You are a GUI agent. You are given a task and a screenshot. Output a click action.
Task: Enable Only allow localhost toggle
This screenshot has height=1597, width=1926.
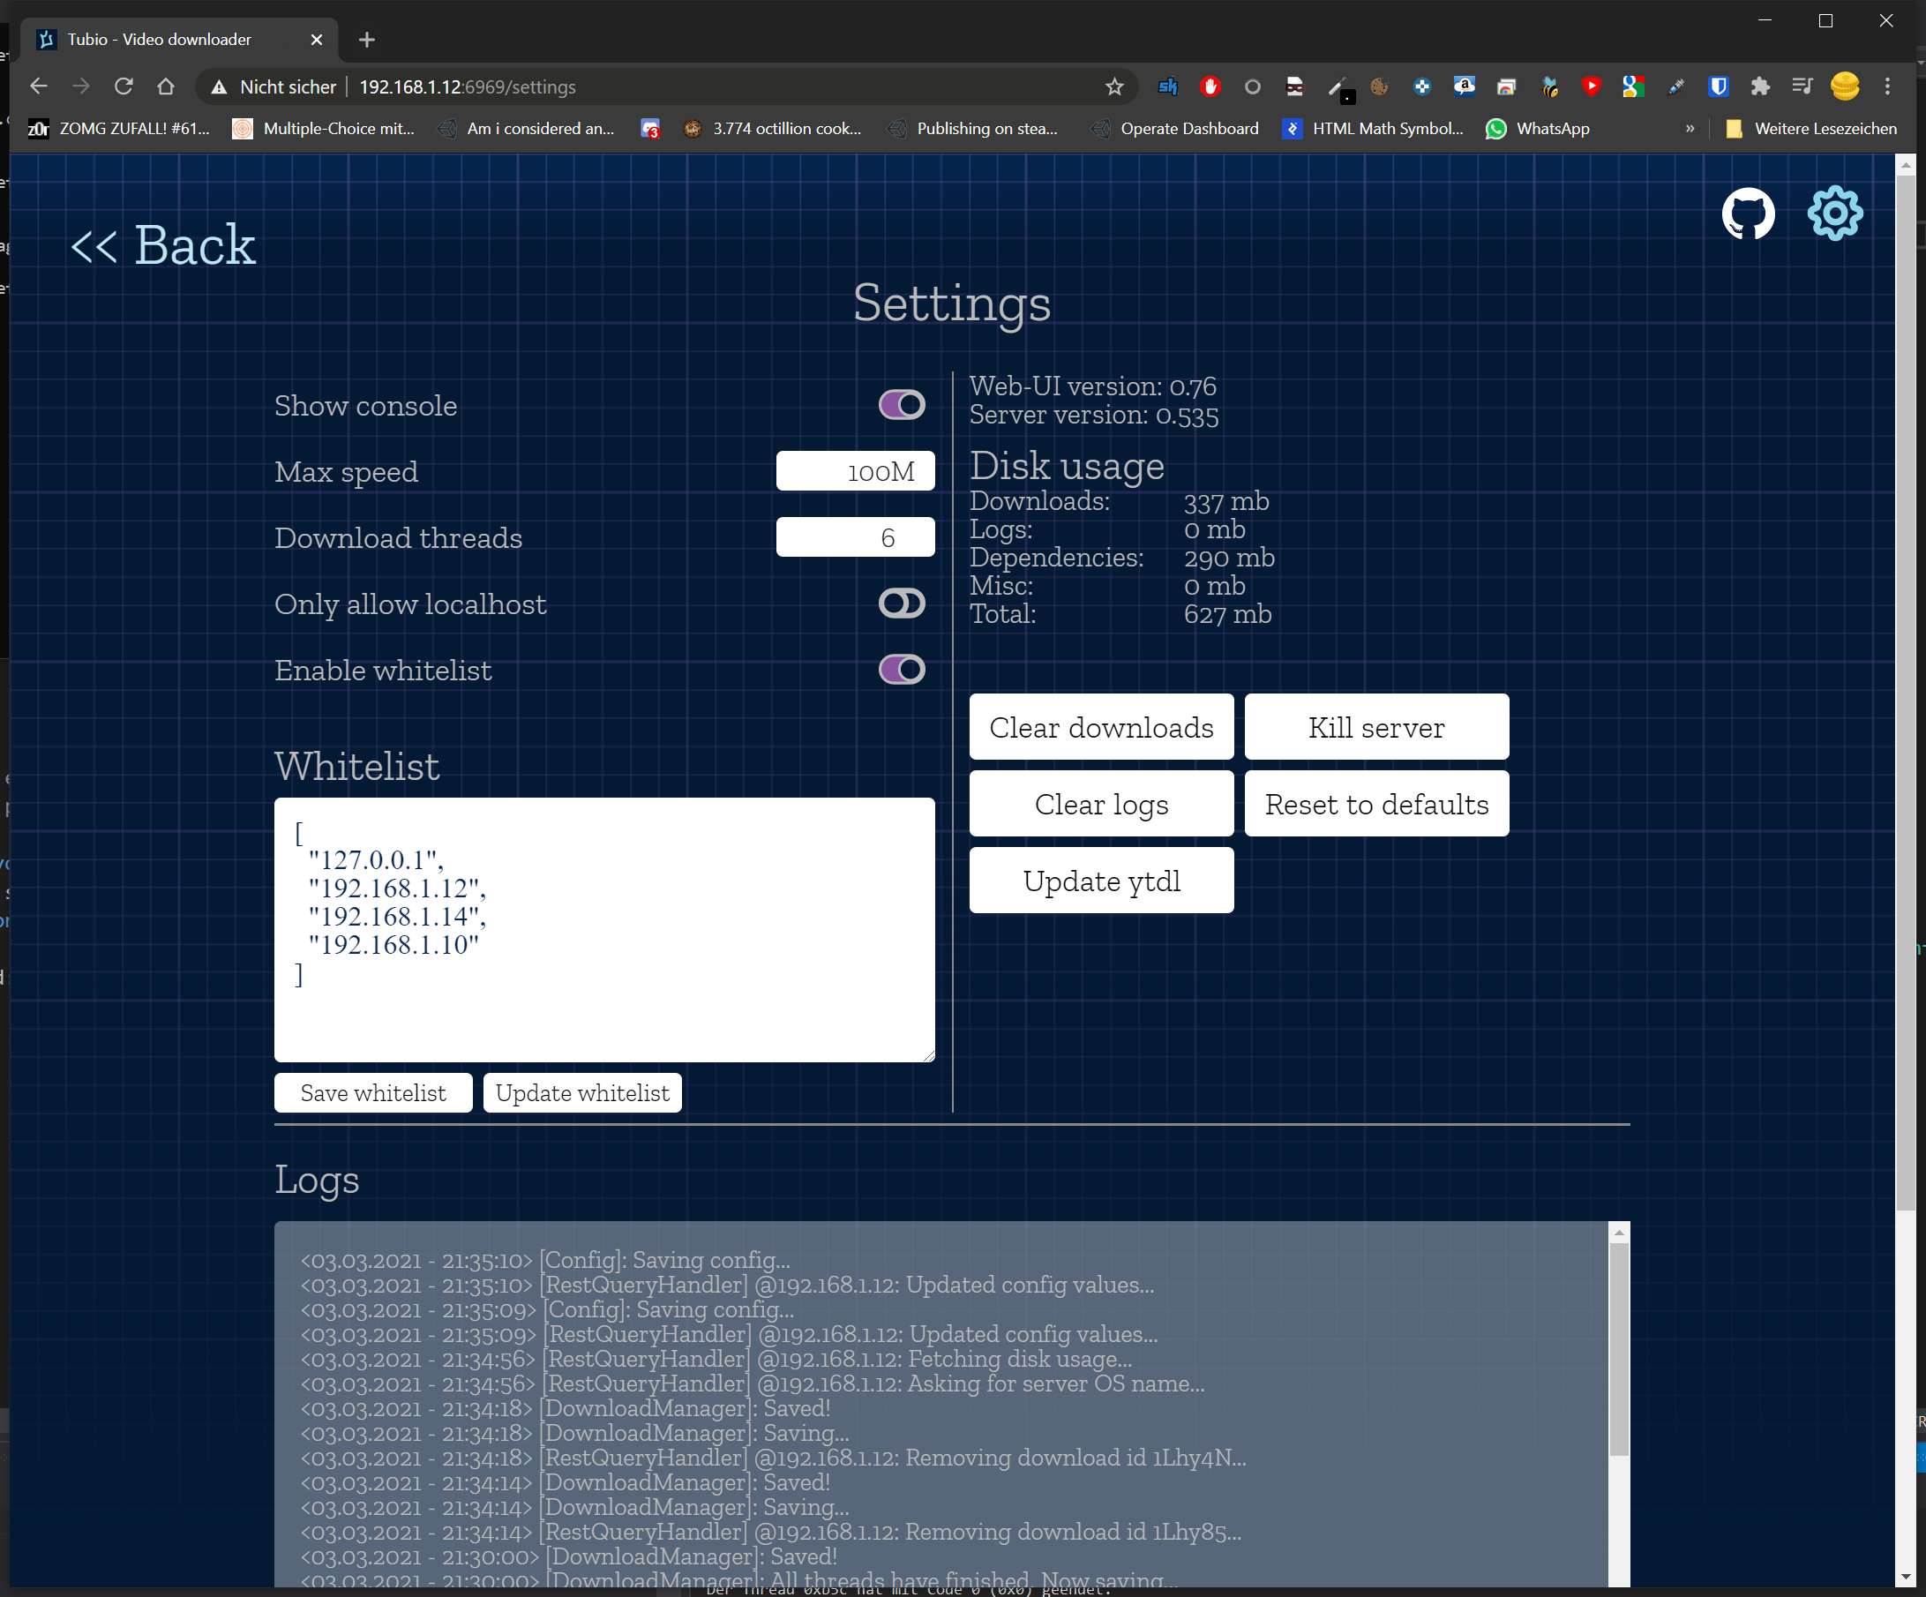[x=902, y=604]
